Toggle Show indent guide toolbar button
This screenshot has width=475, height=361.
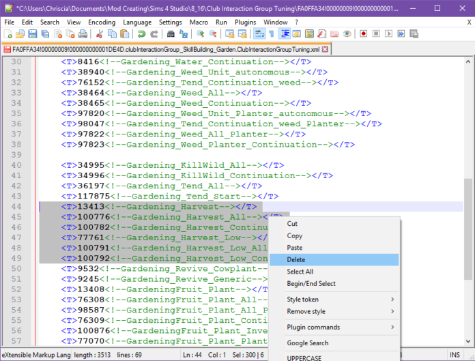285,33
